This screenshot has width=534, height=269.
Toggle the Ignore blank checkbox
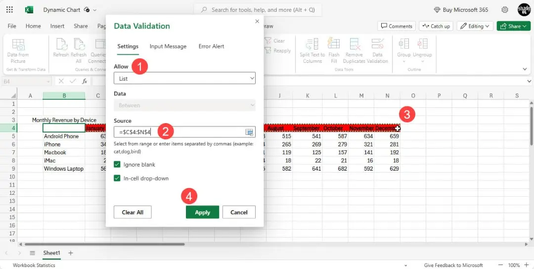click(x=117, y=165)
